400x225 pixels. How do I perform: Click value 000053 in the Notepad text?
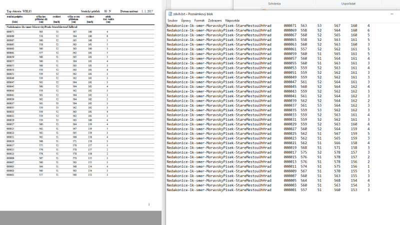(x=290, y=68)
